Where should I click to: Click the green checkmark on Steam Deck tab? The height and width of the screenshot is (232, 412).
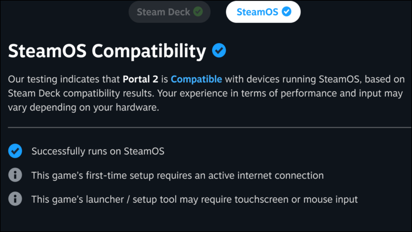coord(198,12)
